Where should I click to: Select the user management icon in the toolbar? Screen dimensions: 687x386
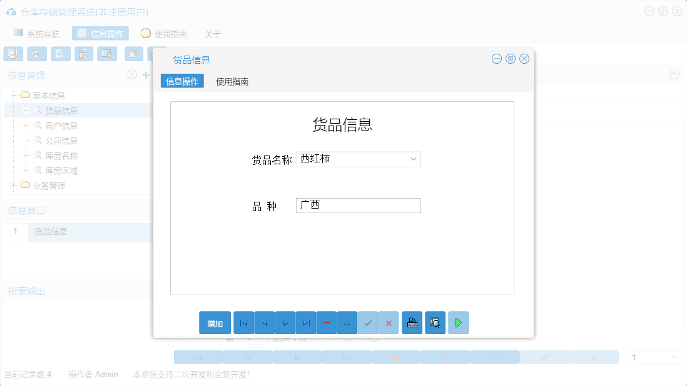pyautogui.click(x=83, y=54)
